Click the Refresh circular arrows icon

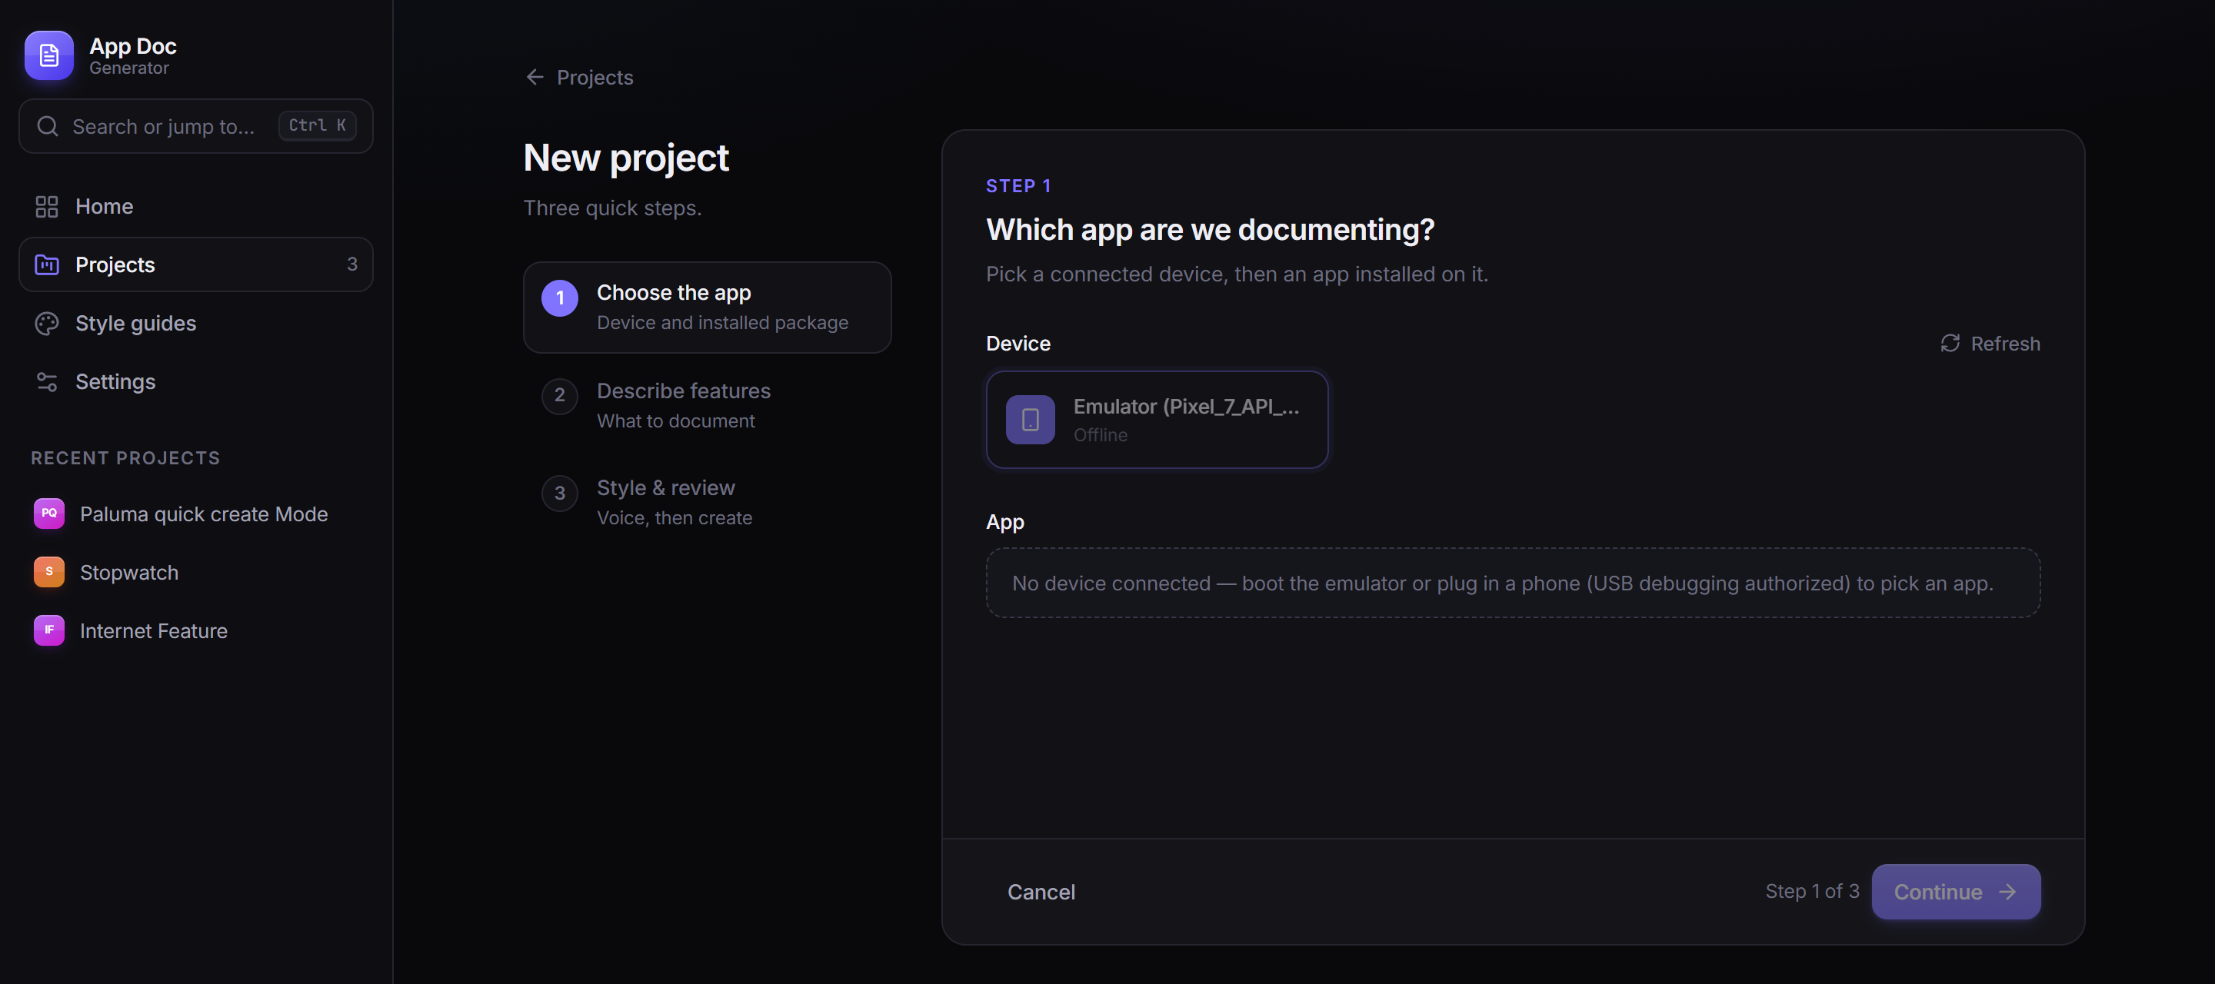tap(1950, 343)
